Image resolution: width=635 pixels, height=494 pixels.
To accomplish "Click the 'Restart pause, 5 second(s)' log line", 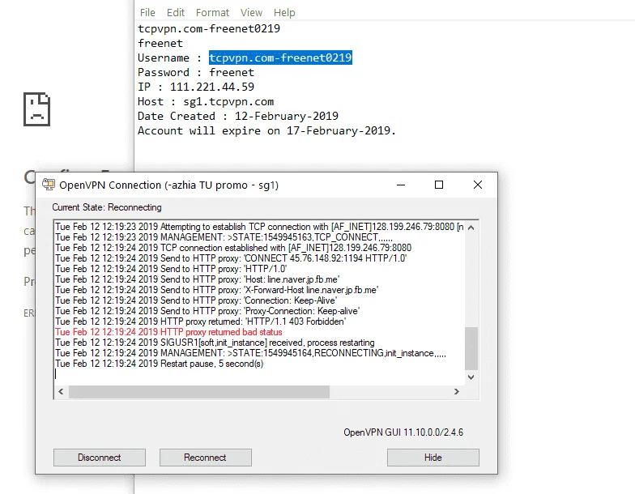I will point(159,364).
